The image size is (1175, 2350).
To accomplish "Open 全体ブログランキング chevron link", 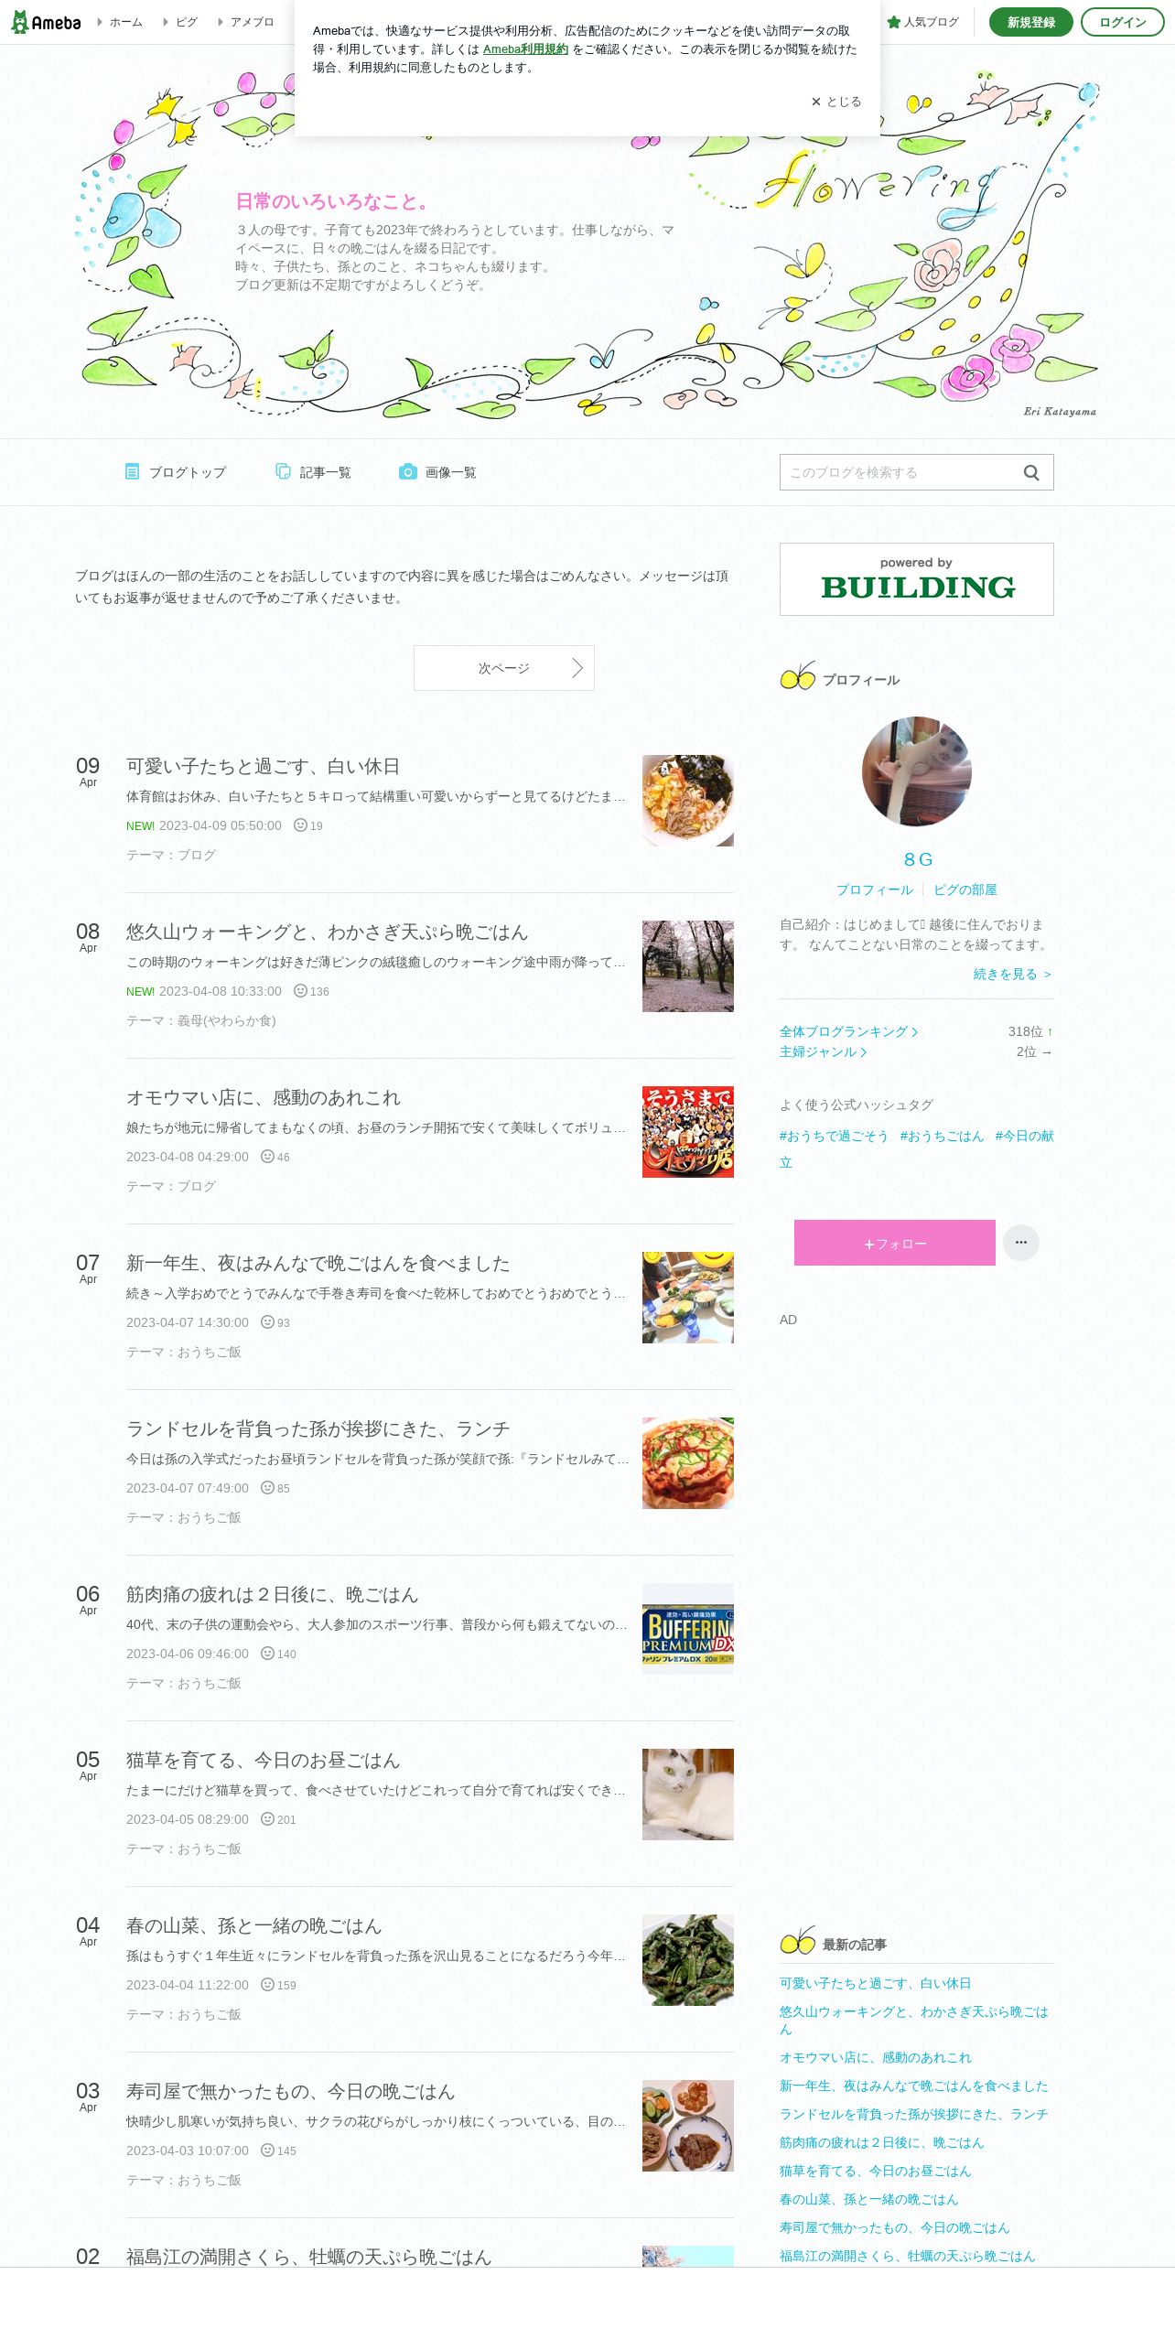I will [848, 1031].
